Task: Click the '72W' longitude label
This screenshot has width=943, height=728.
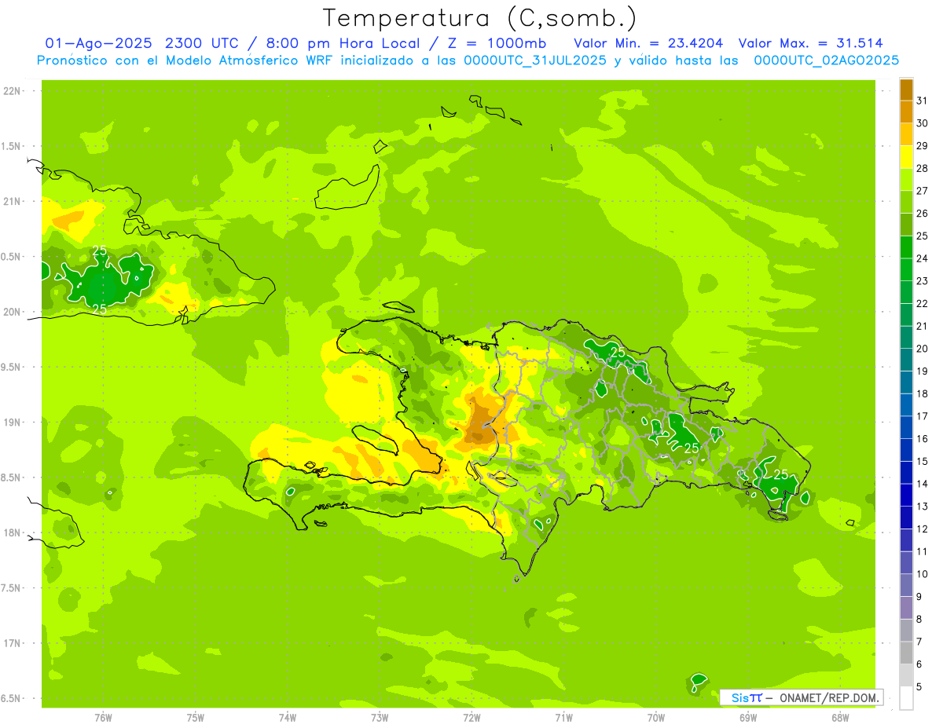Action: [472, 718]
